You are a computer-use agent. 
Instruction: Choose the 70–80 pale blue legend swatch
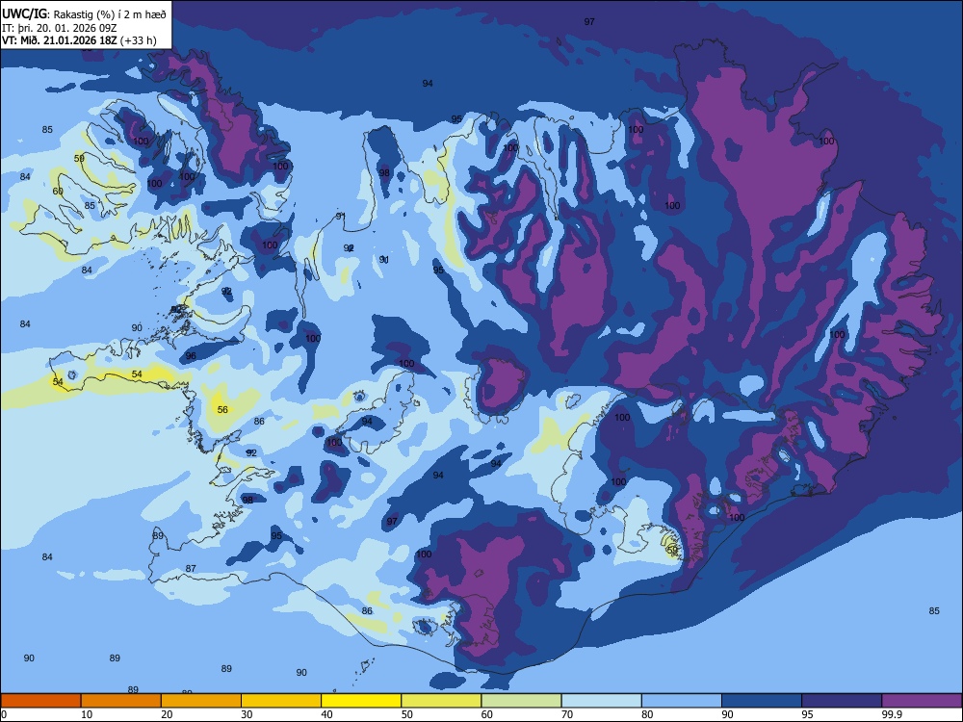[x=602, y=701]
